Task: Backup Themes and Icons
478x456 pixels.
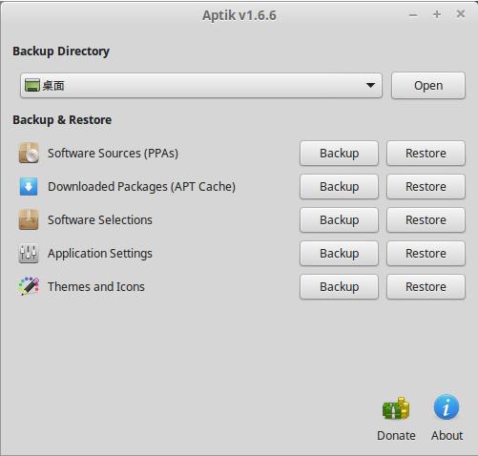Action: pyautogui.click(x=339, y=286)
